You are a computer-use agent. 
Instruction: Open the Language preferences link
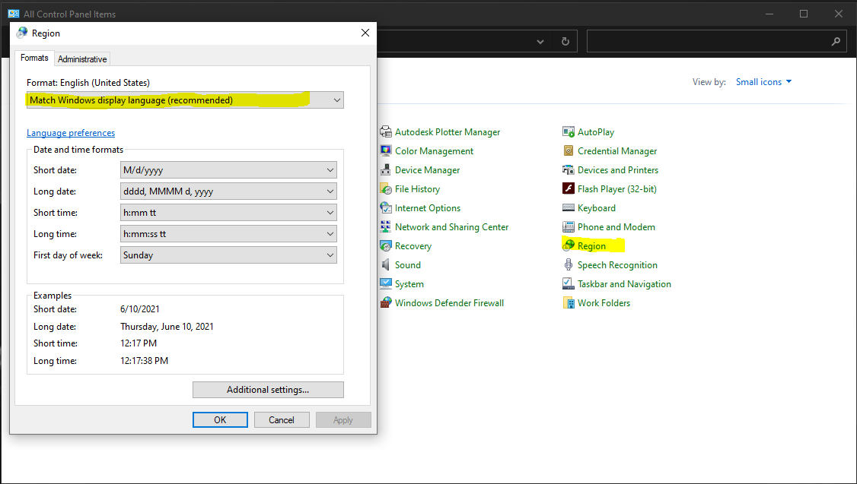(71, 133)
